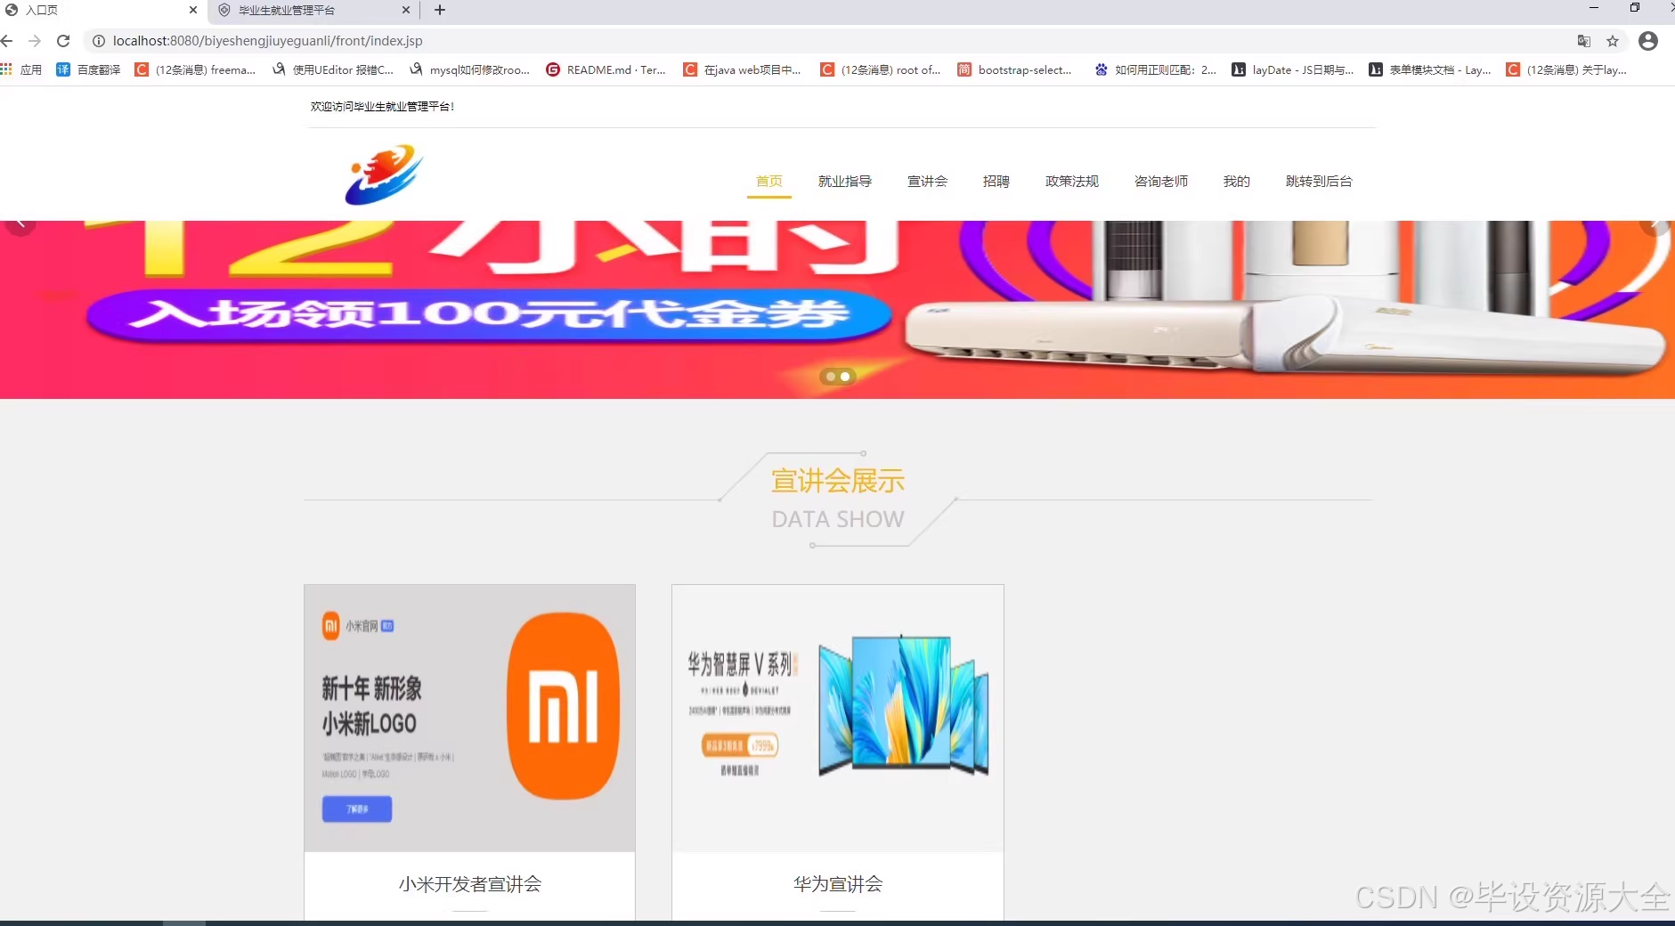Open the 小米新LOGO card thumbnail
Image resolution: width=1675 pixels, height=926 pixels.
[x=470, y=719]
